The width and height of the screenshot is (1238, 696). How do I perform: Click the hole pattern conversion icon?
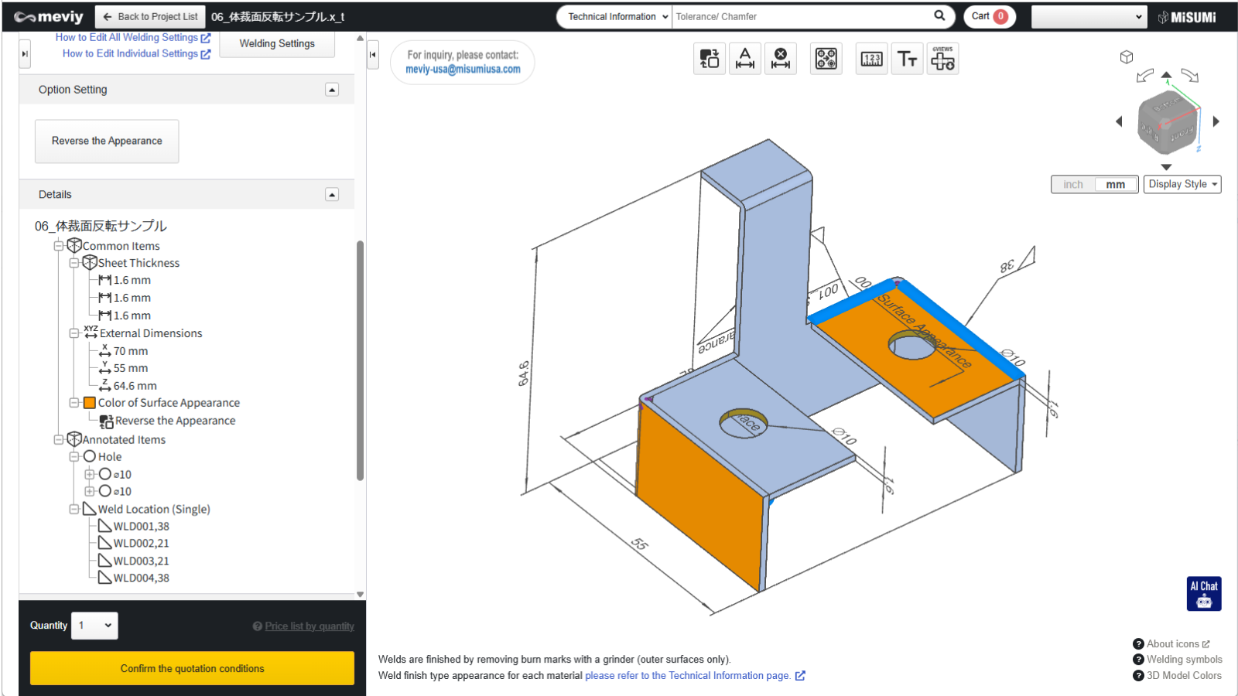(x=826, y=59)
